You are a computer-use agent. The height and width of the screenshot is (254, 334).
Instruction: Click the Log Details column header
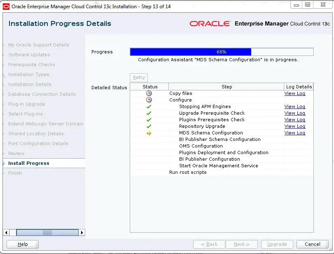pyautogui.click(x=299, y=87)
